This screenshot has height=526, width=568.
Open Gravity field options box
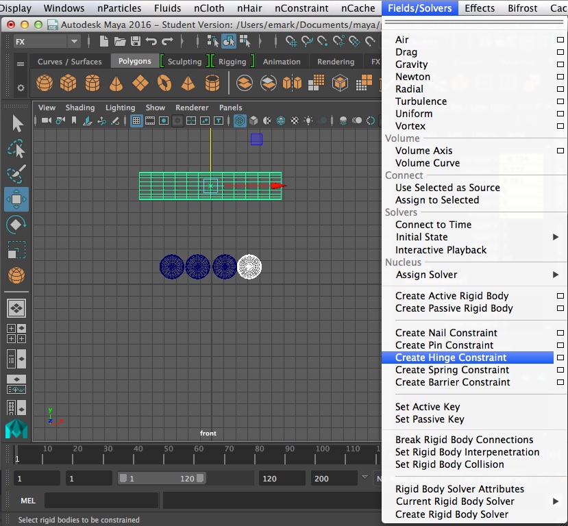tap(560, 64)
